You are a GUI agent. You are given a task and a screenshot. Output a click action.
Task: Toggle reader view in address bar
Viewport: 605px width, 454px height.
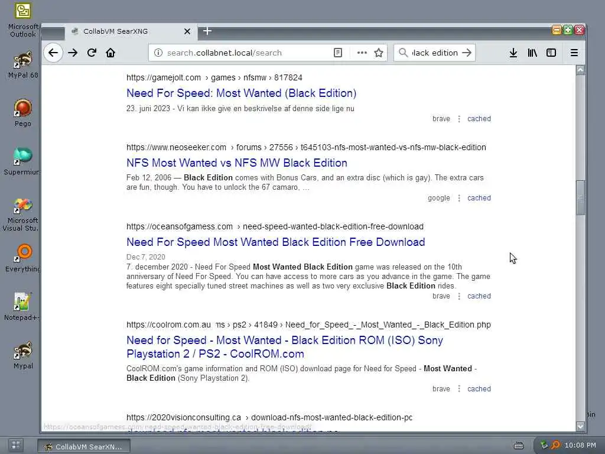(337, 53)
